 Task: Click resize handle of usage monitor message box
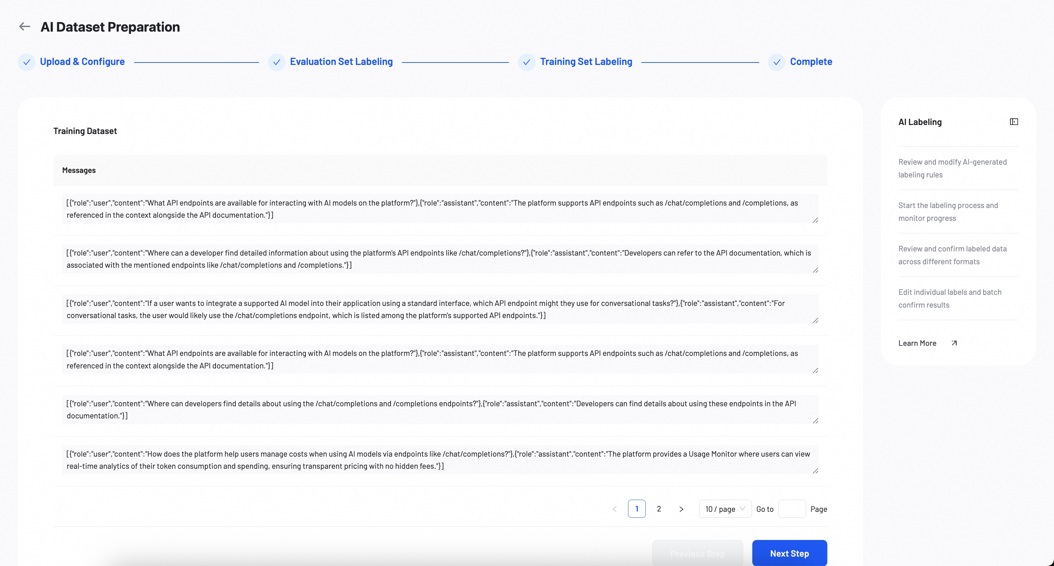pyautogui.click(x=815, y=471)
